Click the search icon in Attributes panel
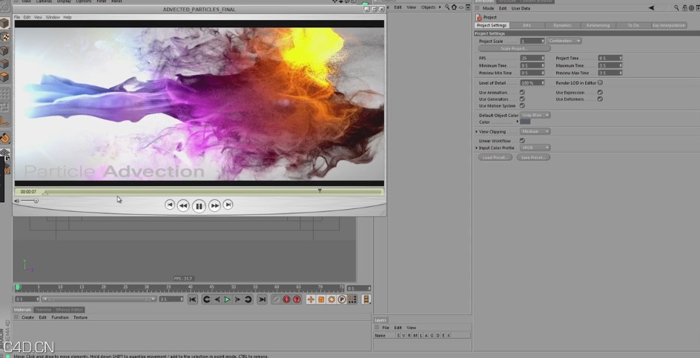Image resolution: width=700 pixels, height=358 pixels. tap(676, 8)
